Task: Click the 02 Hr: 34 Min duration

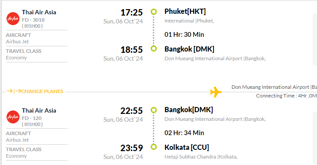Action: click(x=184, y=133)
